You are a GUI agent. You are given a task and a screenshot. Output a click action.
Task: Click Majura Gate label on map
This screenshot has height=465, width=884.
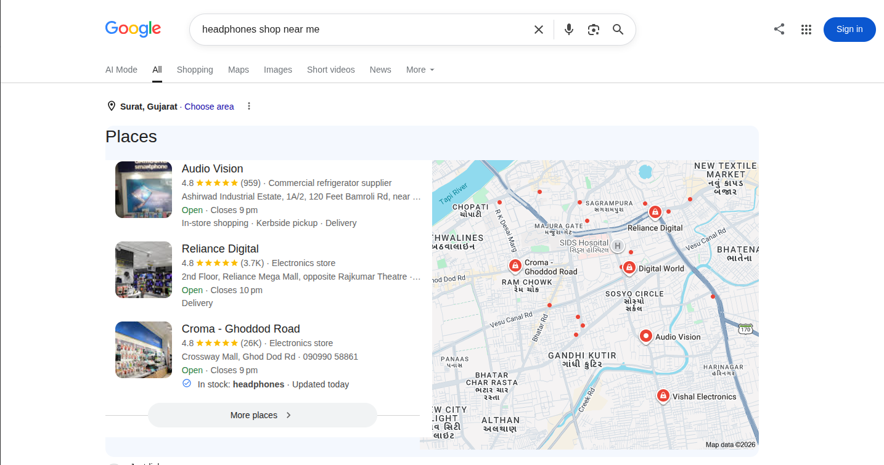(x=559, y=229)
